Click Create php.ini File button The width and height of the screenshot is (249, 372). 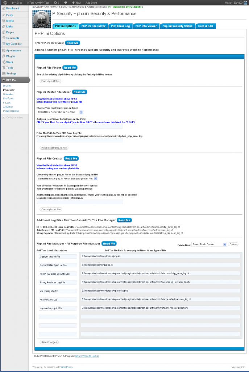click(51, 210)
